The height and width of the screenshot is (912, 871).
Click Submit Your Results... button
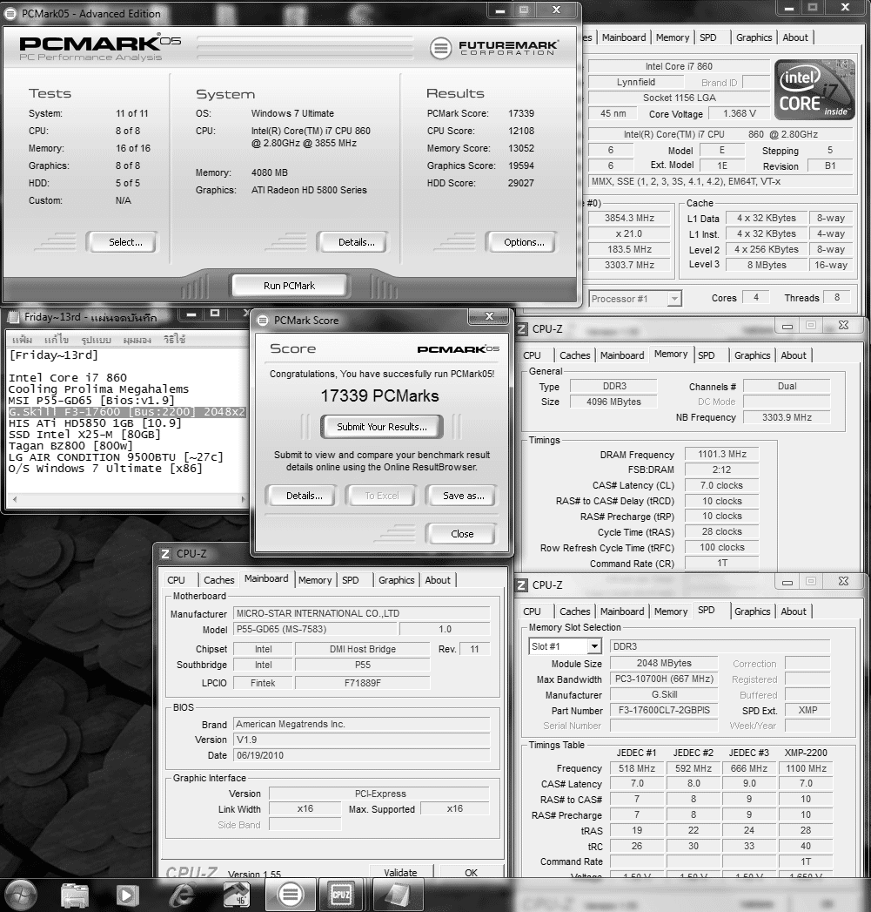click(382, 427)
